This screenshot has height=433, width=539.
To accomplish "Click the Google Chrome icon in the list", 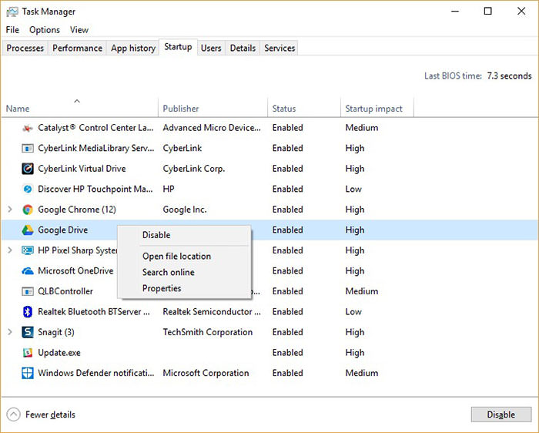I will (28, 210).
